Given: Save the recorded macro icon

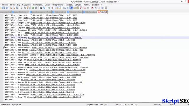Looking at the screenshot, I should tap(106, 8).
